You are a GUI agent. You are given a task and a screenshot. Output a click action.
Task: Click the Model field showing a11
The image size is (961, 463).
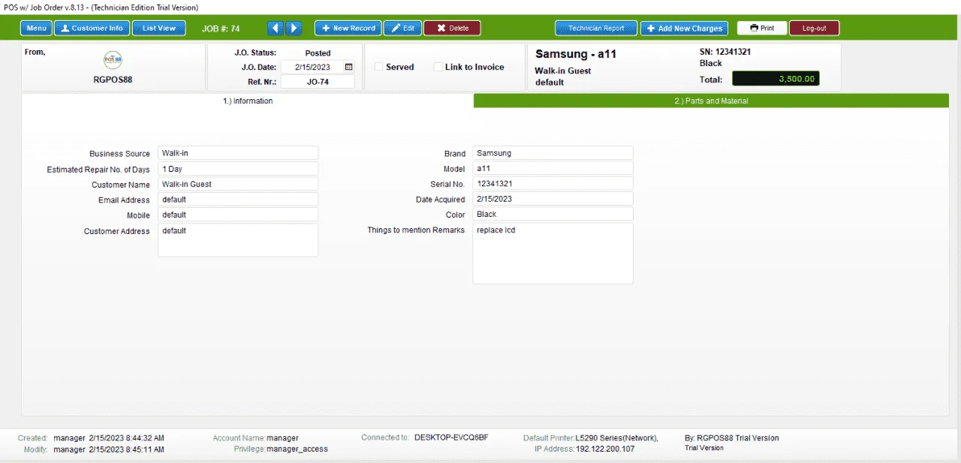click(553, 168)
